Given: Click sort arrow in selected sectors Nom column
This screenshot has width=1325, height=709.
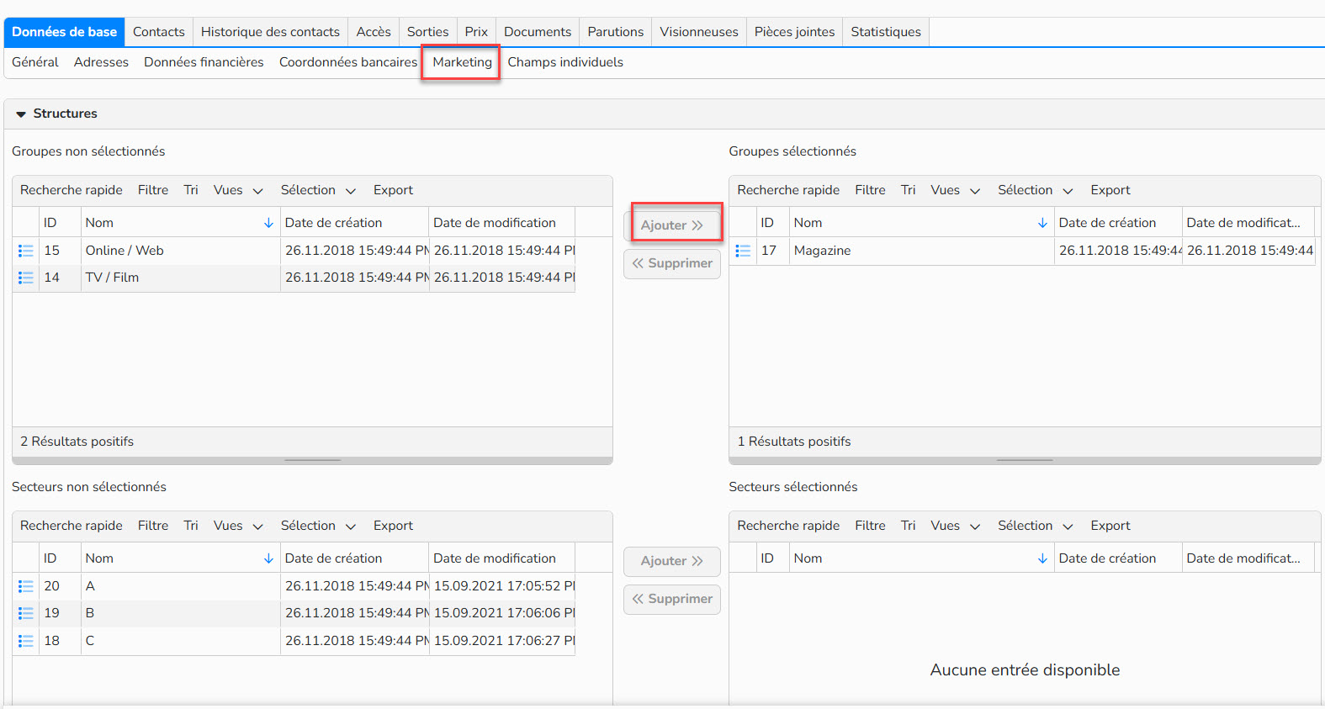Looking at the screenshot, I should (1042, 558).
